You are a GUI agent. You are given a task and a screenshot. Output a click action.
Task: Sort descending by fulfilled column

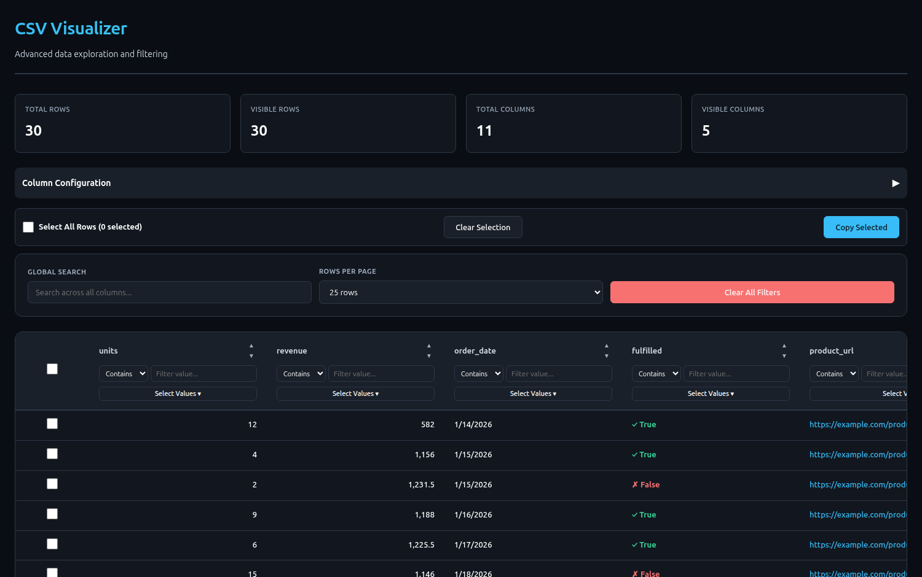784,356
